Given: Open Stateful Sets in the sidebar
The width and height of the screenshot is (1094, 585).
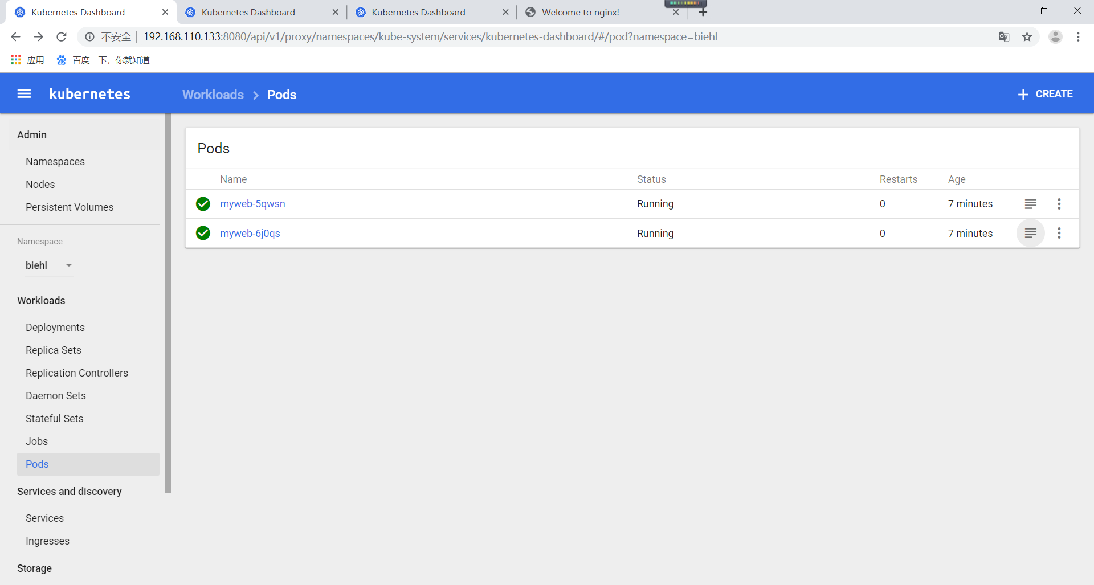Looking at the screenshot, I should [x=55, y=419].
